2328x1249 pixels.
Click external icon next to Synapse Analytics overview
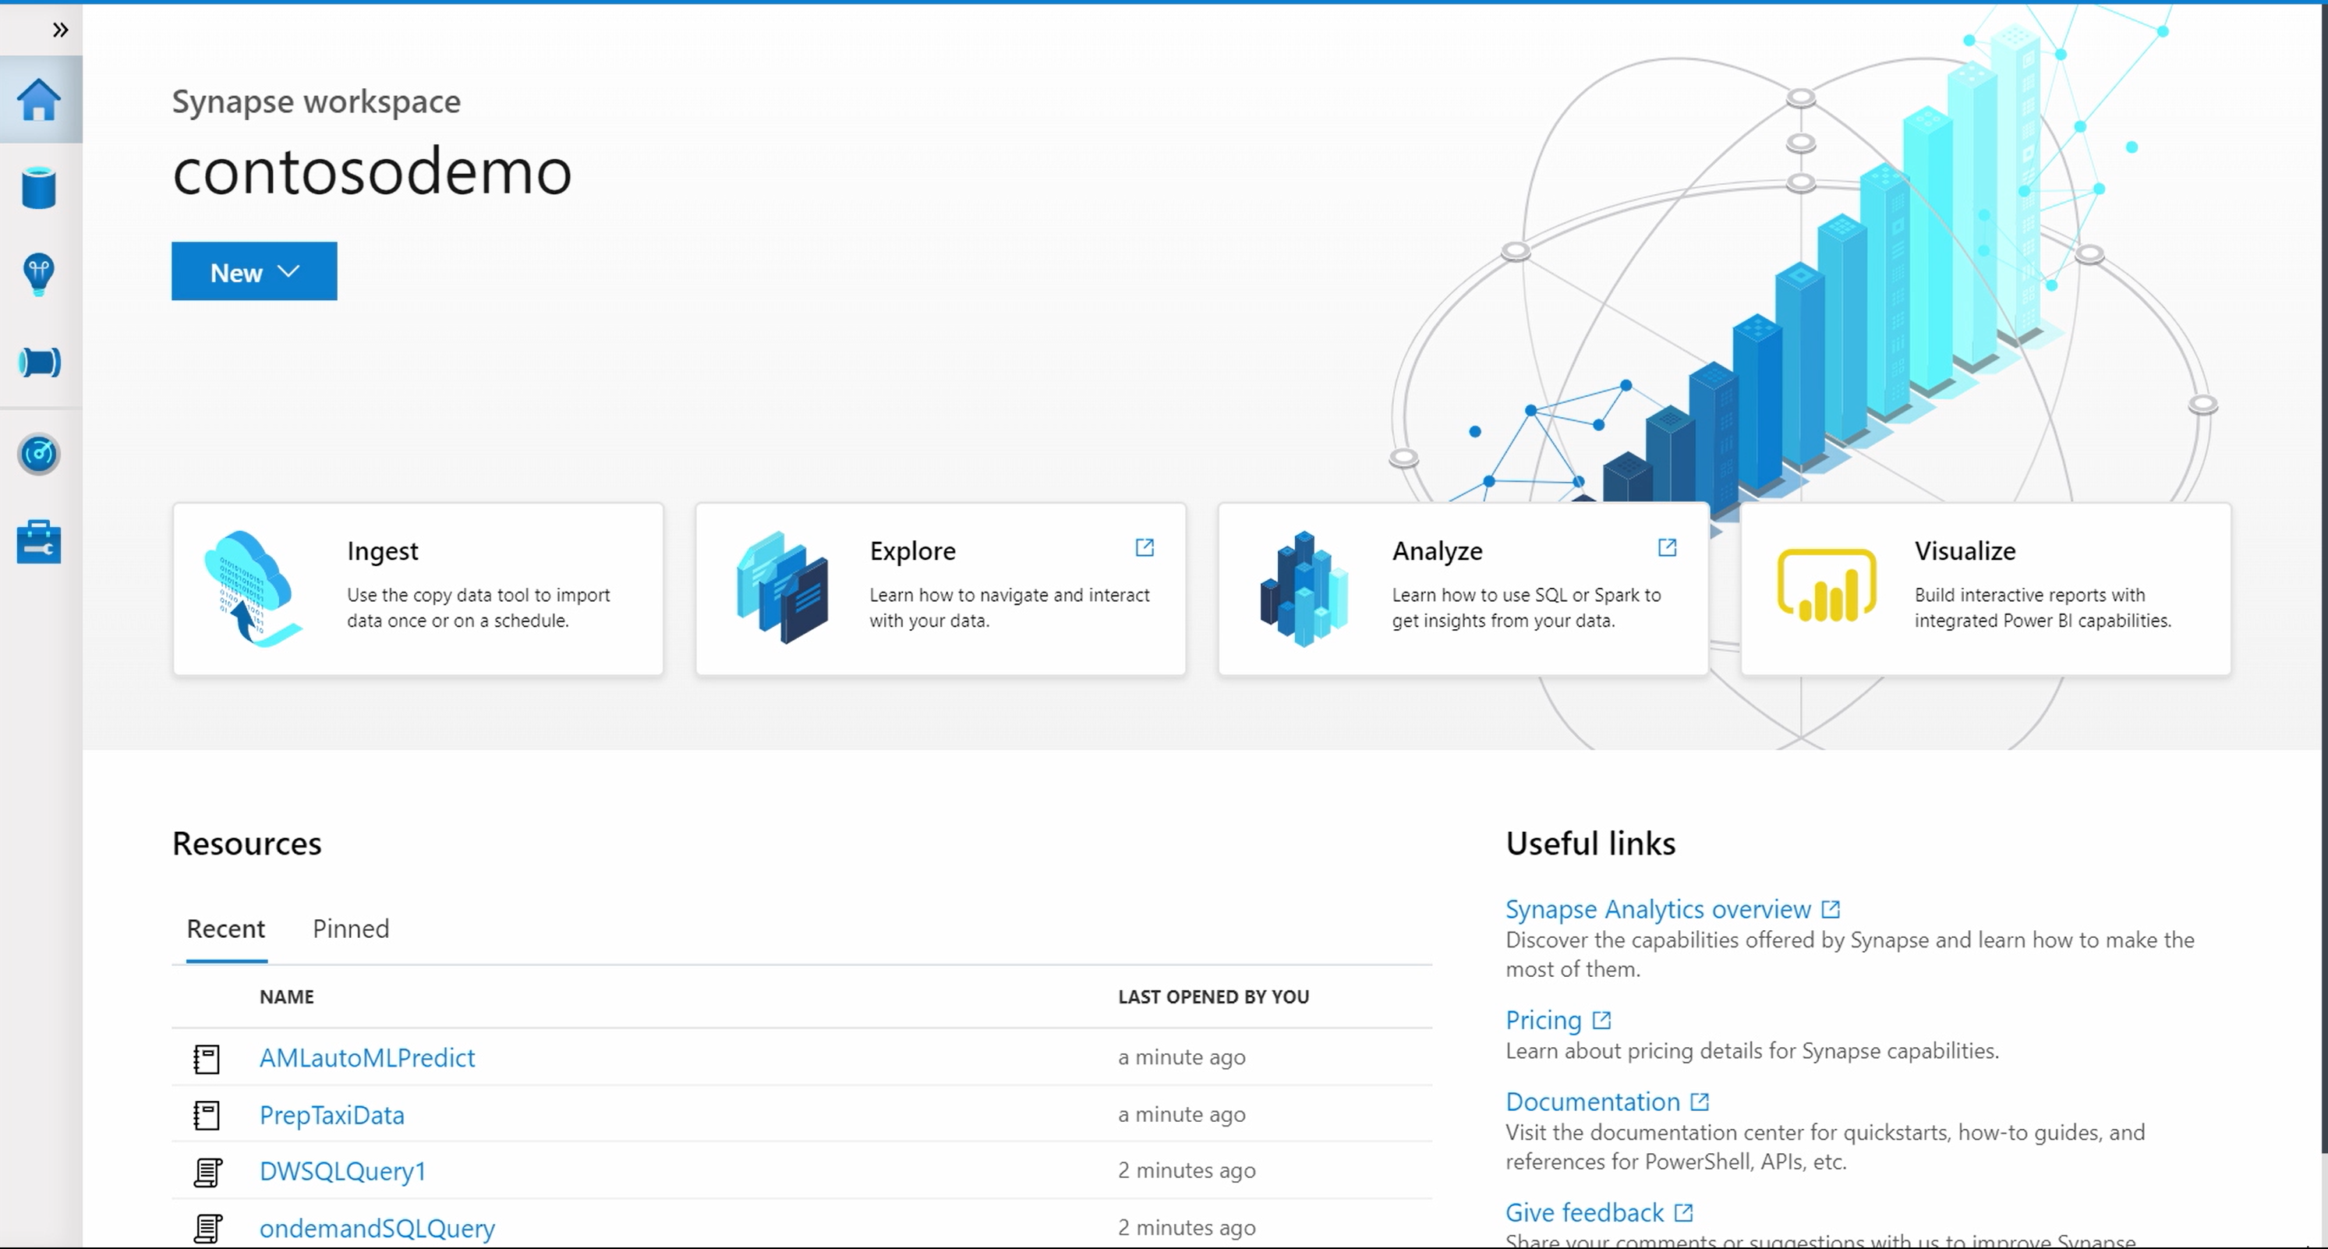pos(1831,909)
